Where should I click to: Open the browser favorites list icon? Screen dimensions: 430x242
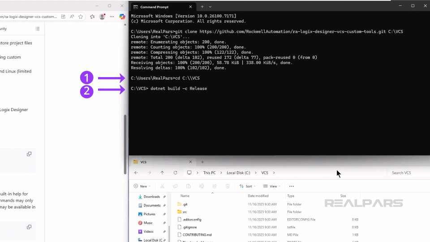[92, 17]
